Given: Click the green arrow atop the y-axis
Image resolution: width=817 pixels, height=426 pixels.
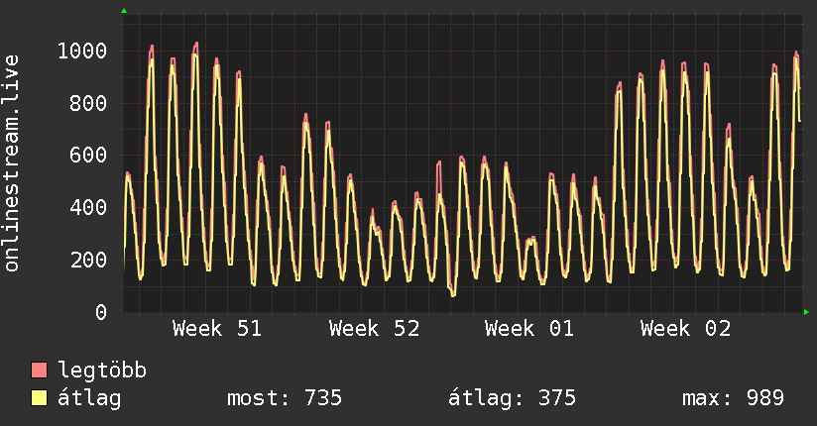Looking at the screenshot, I should 124,11.
